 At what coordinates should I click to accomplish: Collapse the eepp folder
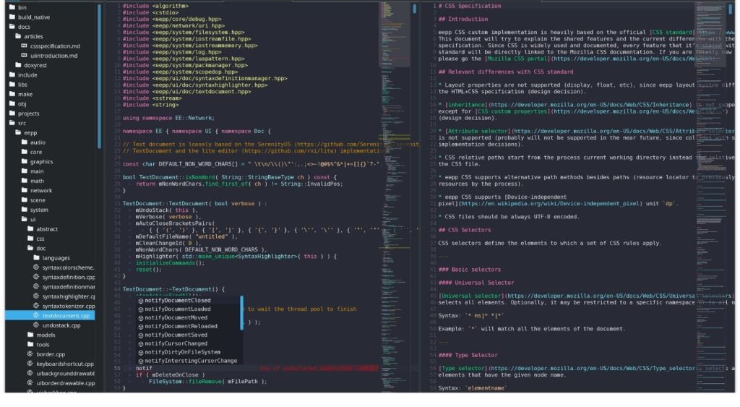point(18,133)
